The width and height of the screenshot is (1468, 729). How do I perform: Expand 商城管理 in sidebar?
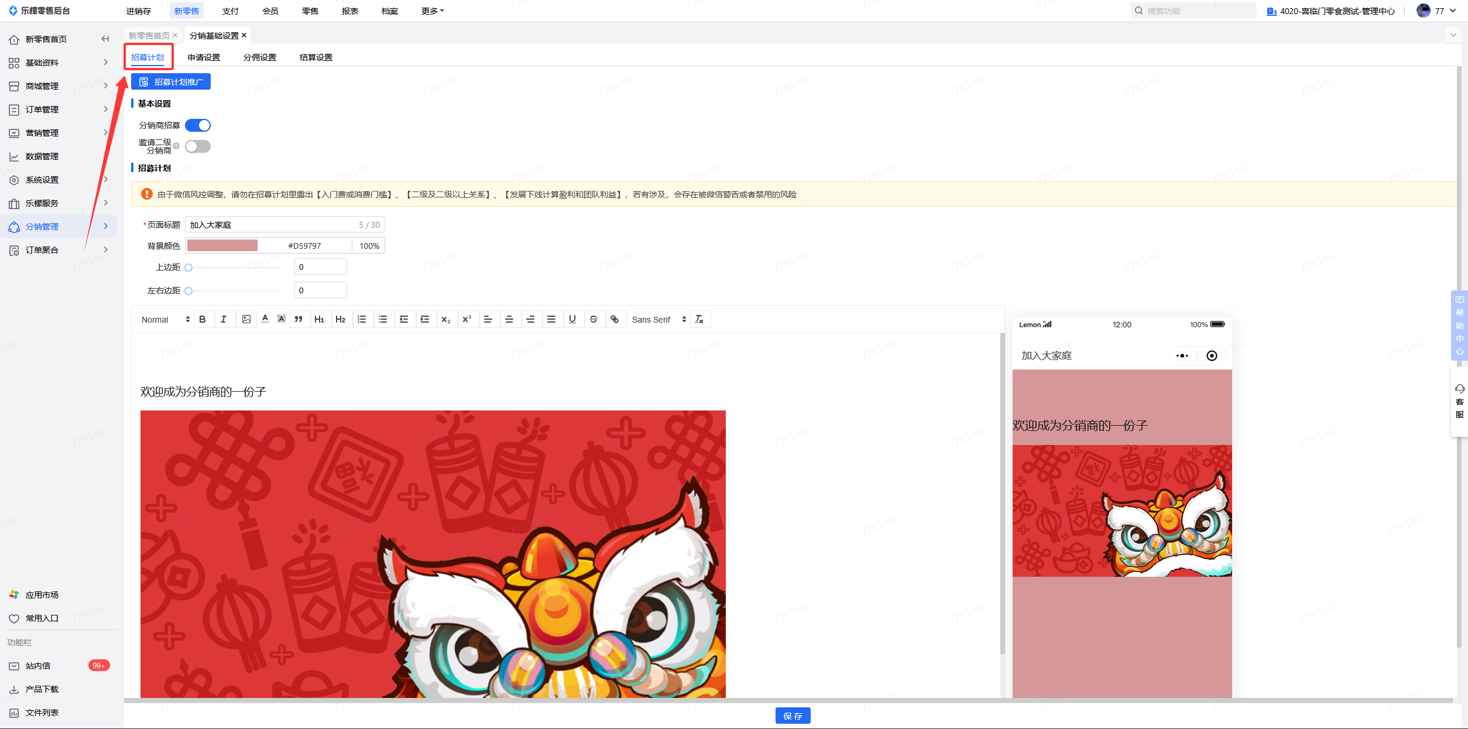click(x=59, y=86)
